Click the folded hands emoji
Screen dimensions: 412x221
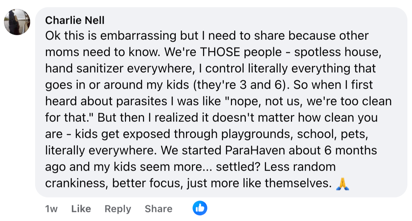click(343, 183)
